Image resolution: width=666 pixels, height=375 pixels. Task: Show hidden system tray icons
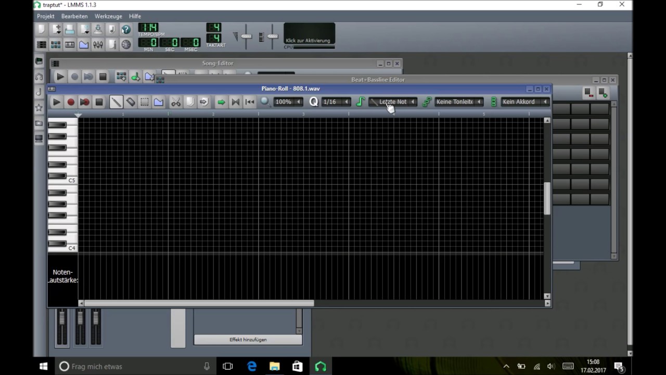[506, 366]
